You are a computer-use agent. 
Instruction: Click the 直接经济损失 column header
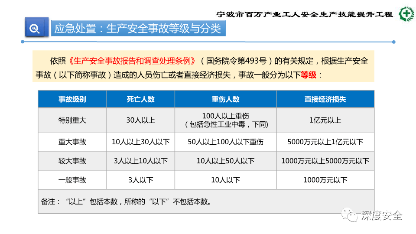pyautogui.click(x=325, y=99)
